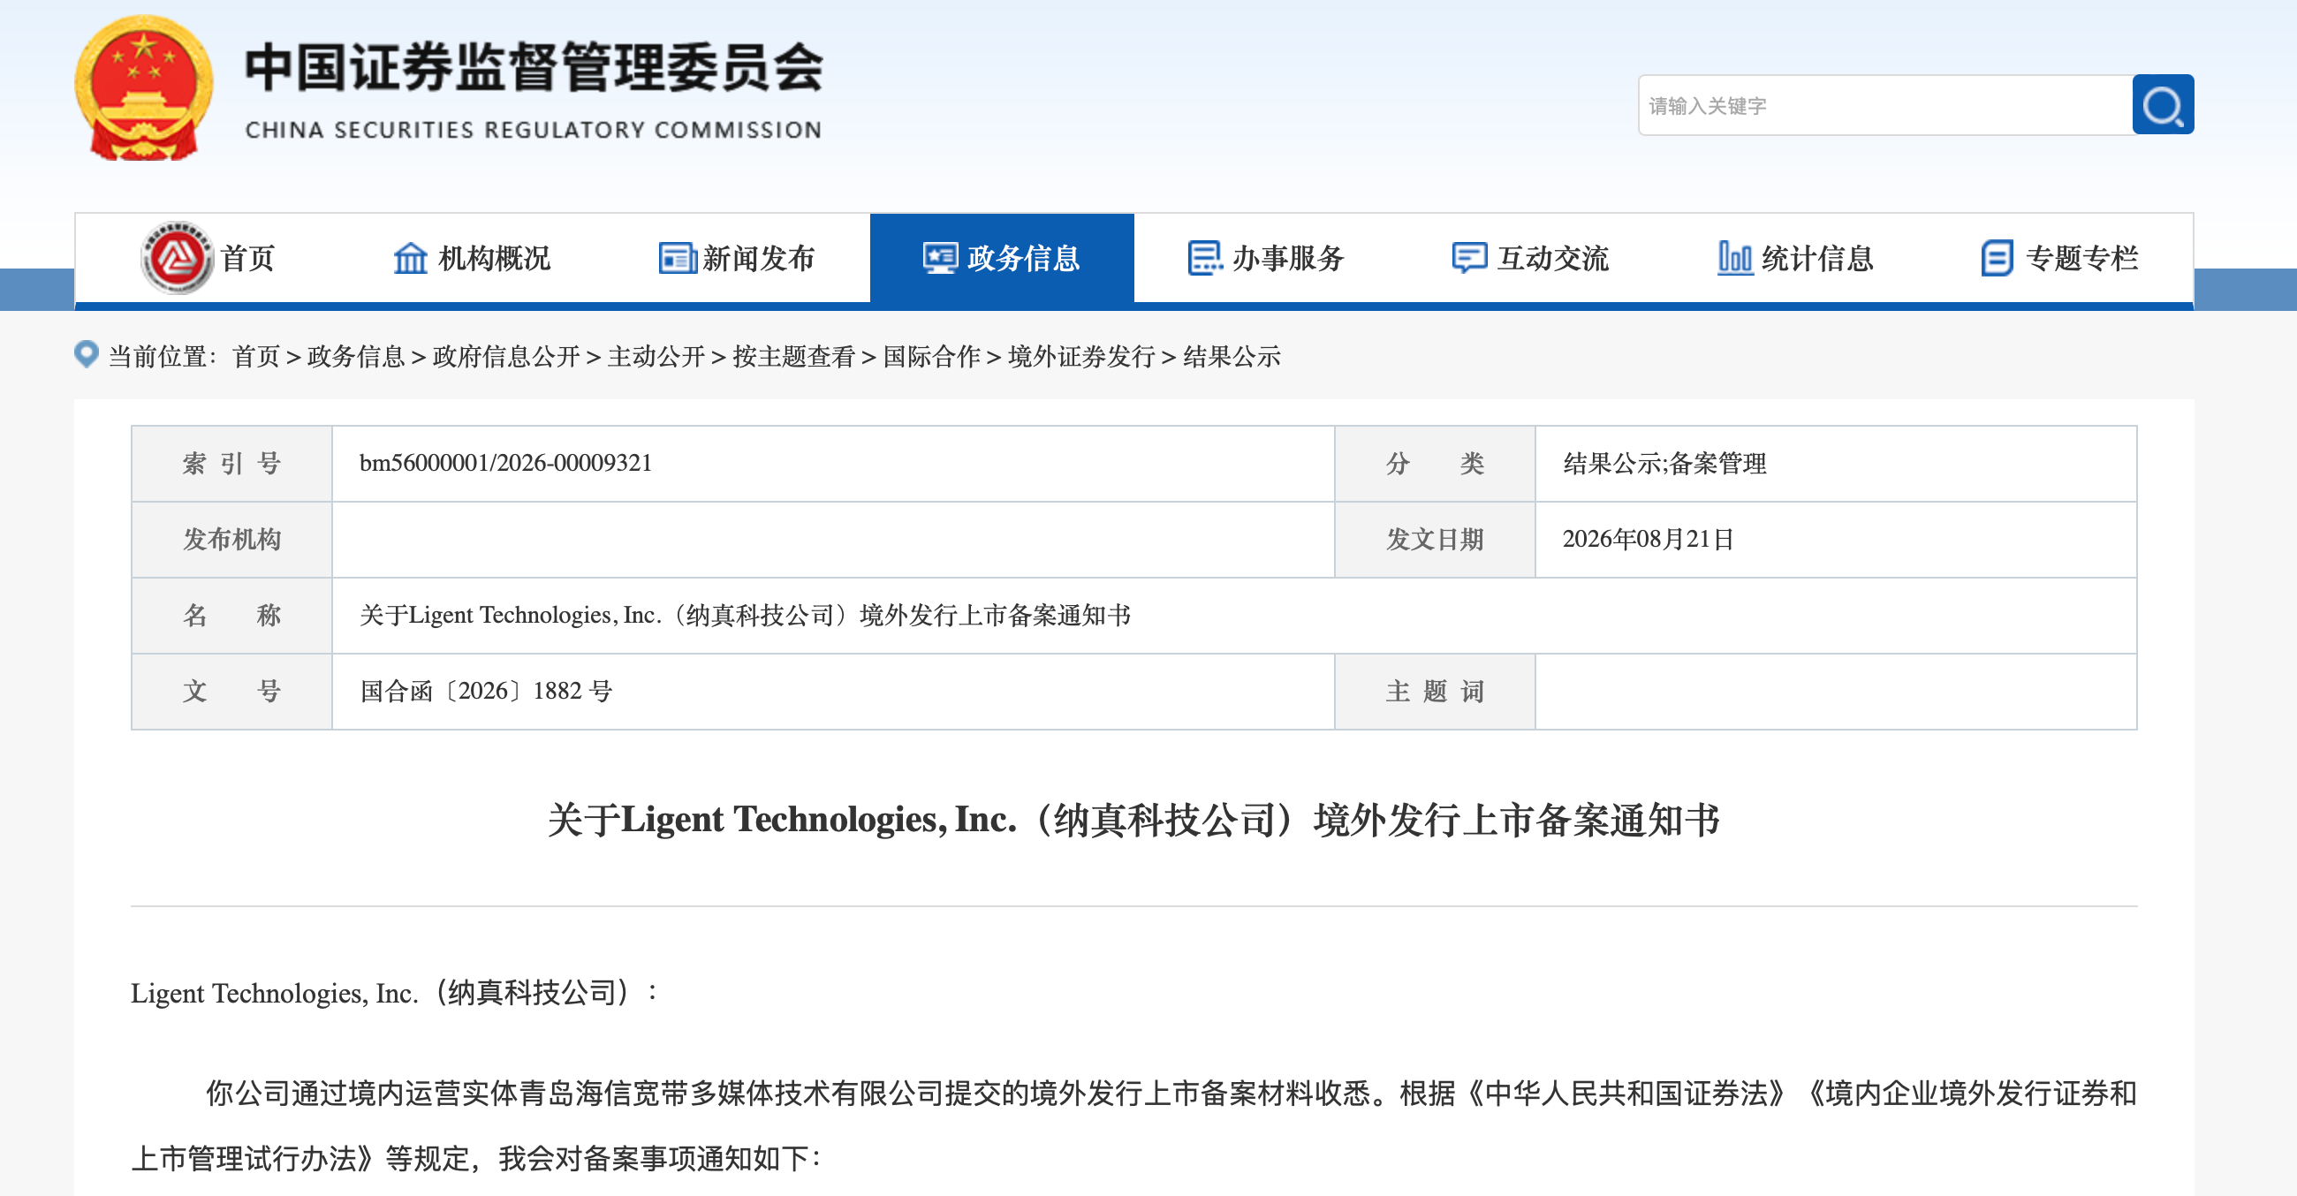
Task: Open the 政府信息公开 breadcrumb link
Action: tap(505, 357)
